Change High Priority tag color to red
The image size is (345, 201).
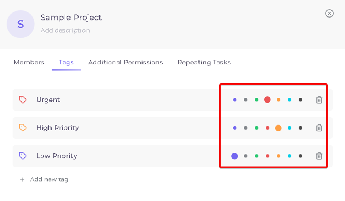tap(268, 128)
